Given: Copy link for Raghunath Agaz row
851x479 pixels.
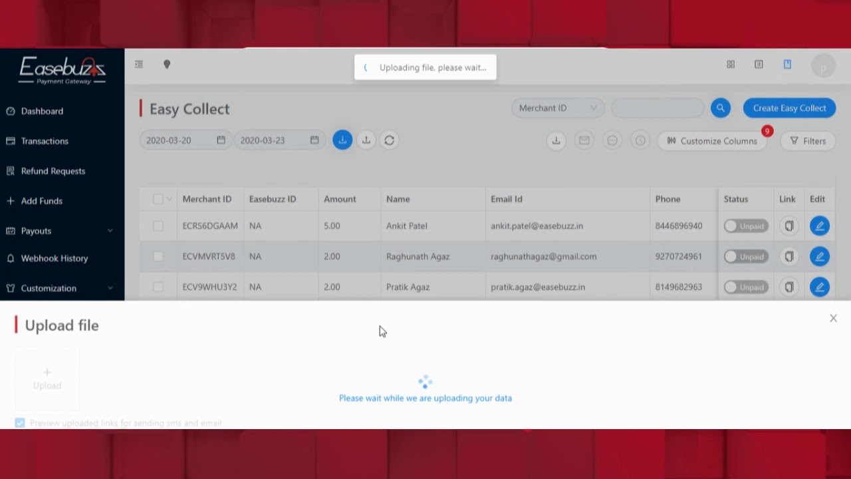Looking at the screenshot, I should point(789,256).
